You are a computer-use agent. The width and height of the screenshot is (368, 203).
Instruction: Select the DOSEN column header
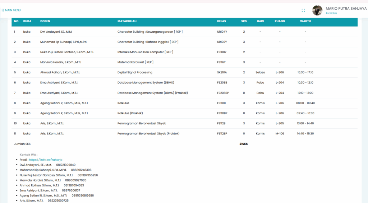45,21
